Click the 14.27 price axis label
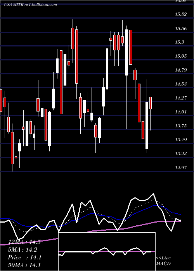The height and width of the screenshot is (271, 194). point(181,98)
